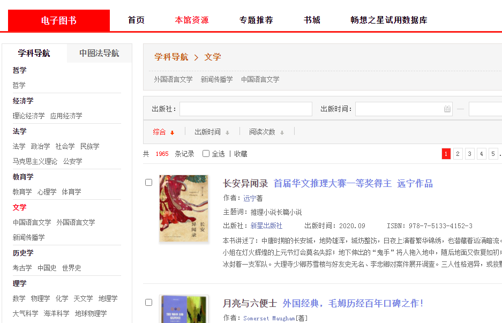Click the calendar icon in publication date field
The image size is (502, 323).
(x=447, y=109)
